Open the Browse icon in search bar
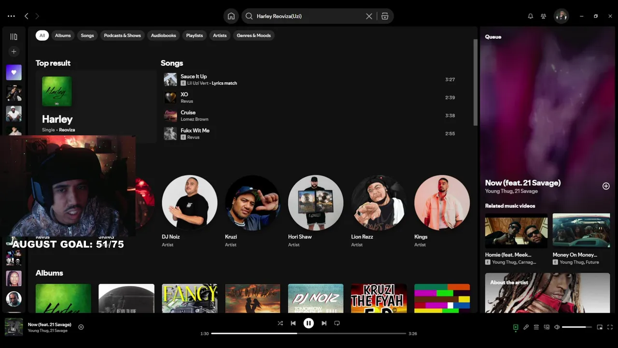This screenshot has height=348, width=618. tap(385, 16)
